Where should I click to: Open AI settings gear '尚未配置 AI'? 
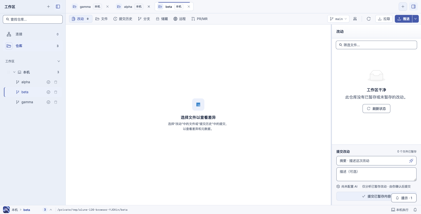(347, 186)
